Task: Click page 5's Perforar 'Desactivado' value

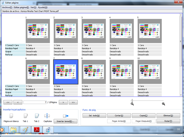Action: (x=149, y=54)
